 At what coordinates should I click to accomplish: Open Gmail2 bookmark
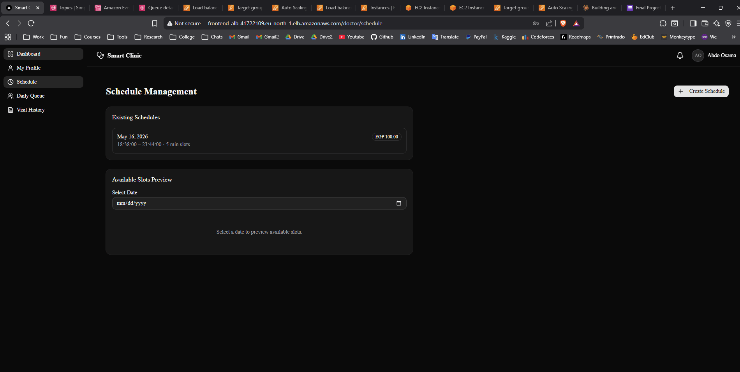[x=268, y=37]
